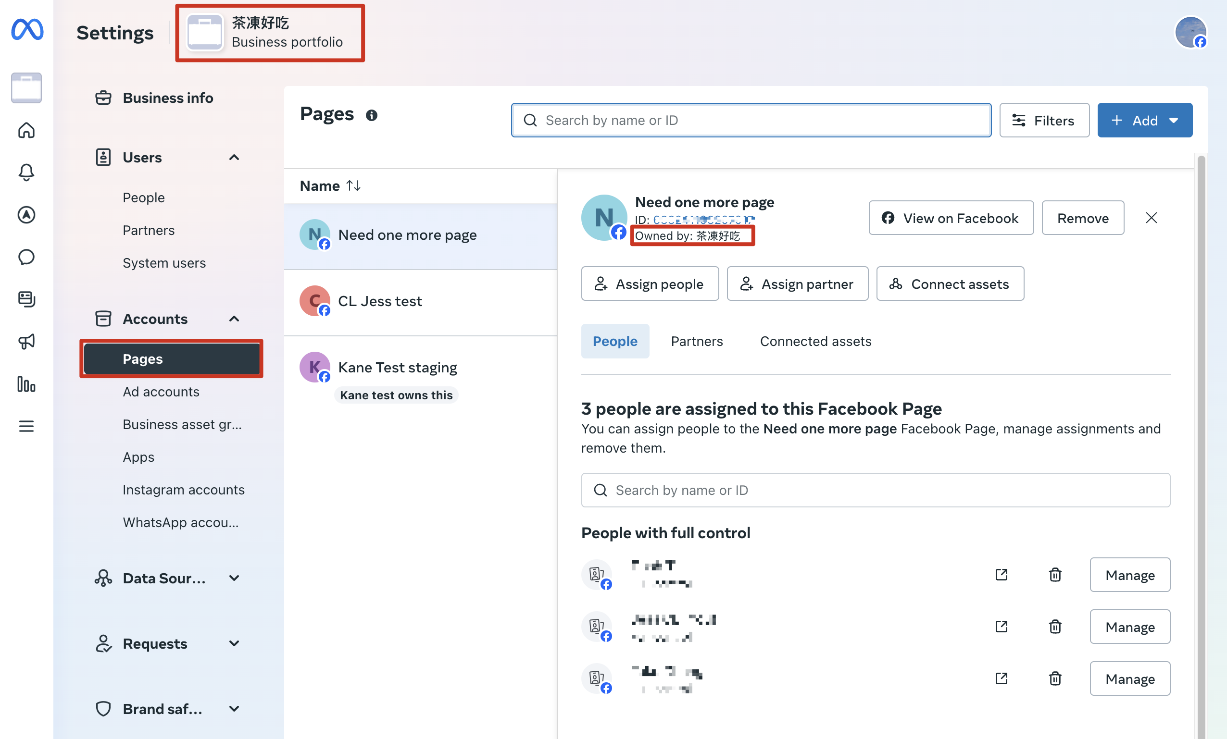Open the Add dropdown button
Screen dimensions: 1227x739
click(1144, 120)
